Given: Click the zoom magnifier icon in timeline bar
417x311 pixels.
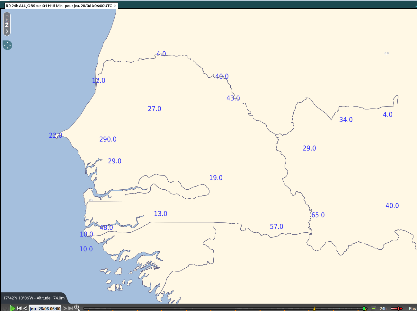Looking at the screenshot, I should 77,307.
